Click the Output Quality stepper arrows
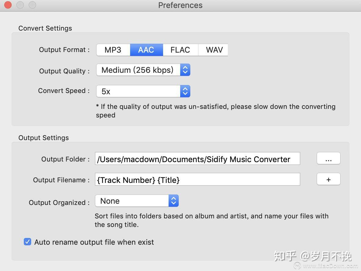The height and width of the screenshot is (271, 361). click(185, 70)
